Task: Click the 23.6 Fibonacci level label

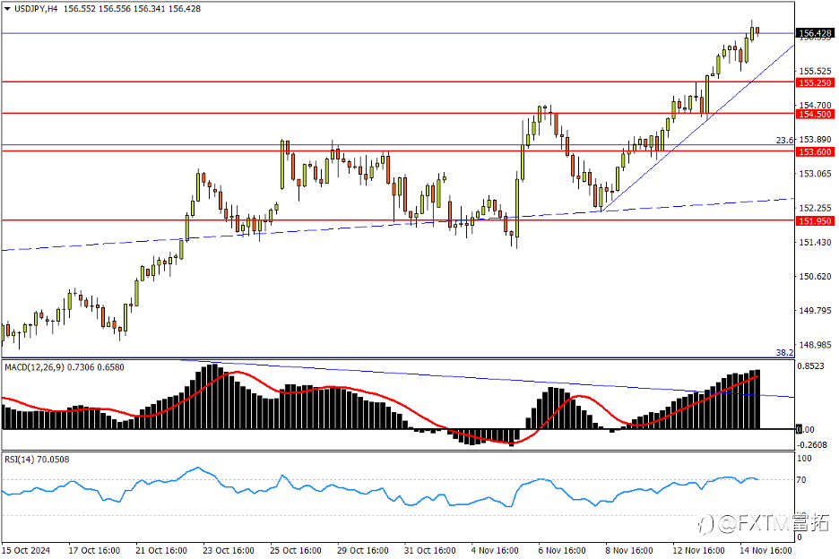Action: point(784,140)
